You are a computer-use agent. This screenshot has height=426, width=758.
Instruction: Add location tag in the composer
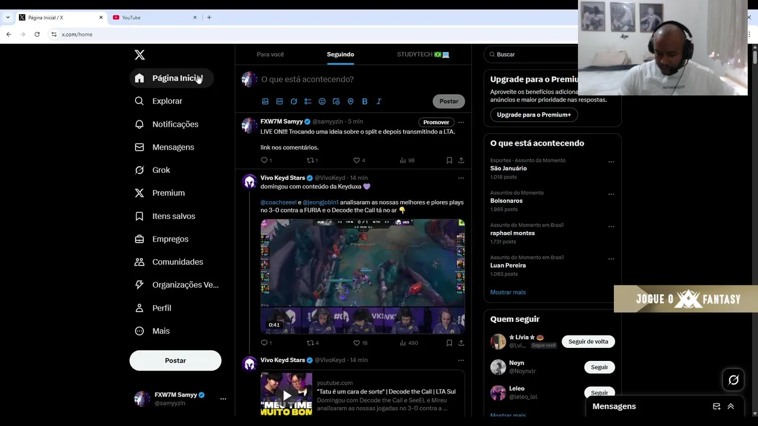pos(351,102)
